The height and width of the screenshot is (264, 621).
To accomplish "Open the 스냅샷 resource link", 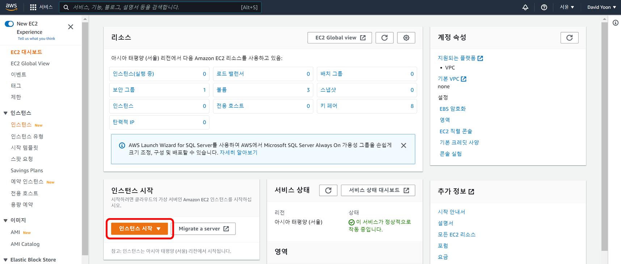I will click(x=328, y=90).
